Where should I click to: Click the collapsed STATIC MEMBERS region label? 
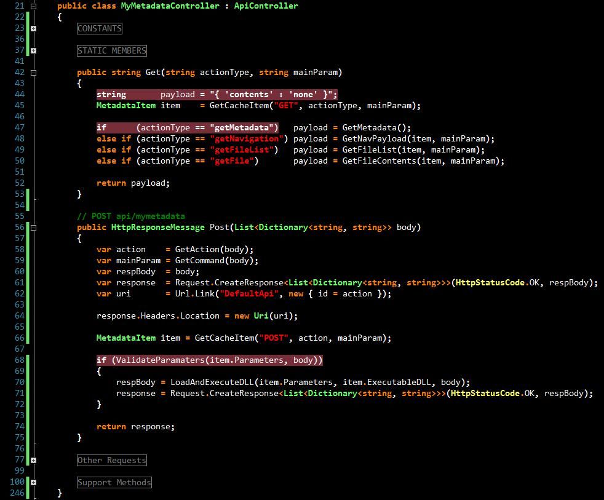pyautogui.click(x=112, y=50)
